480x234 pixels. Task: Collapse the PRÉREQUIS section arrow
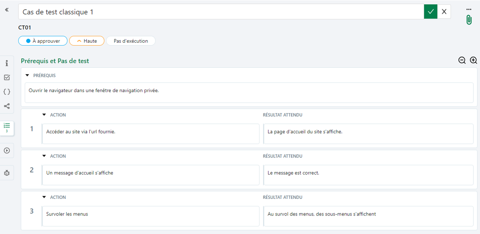coord(27,75)
